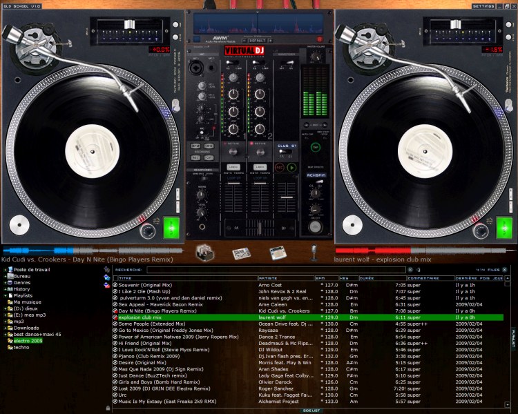518x414 pixels.
Task: Click the headphones mixing knob
Action: [x=201, y=195]
